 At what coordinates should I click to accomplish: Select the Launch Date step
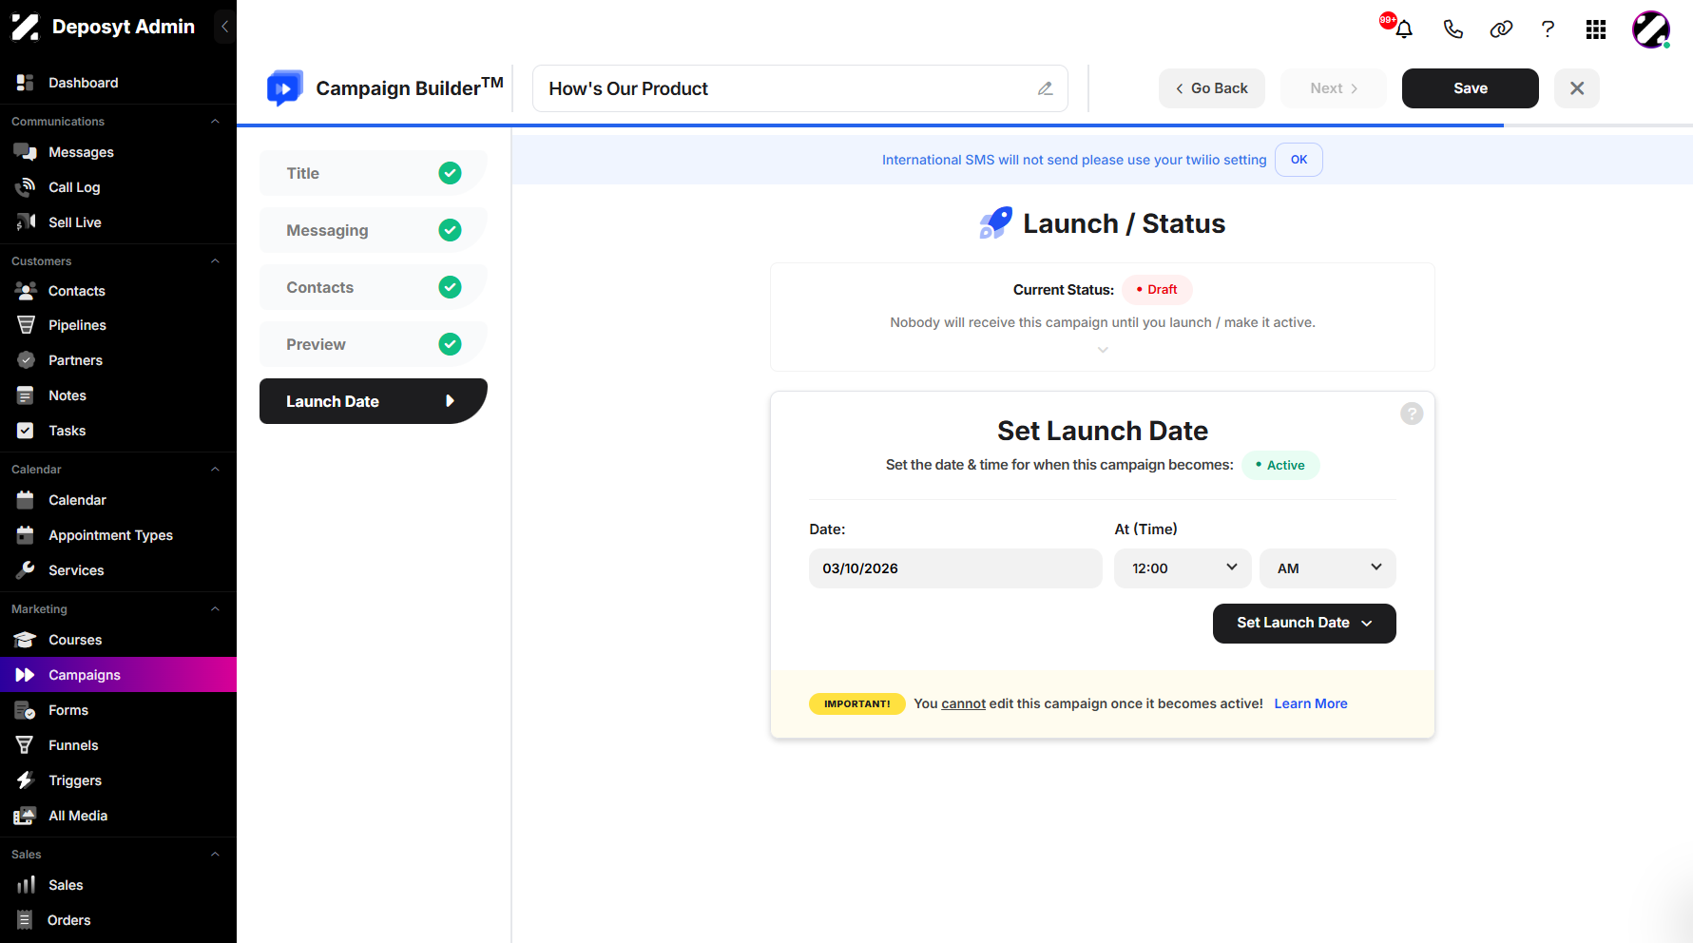pos(374,401)
